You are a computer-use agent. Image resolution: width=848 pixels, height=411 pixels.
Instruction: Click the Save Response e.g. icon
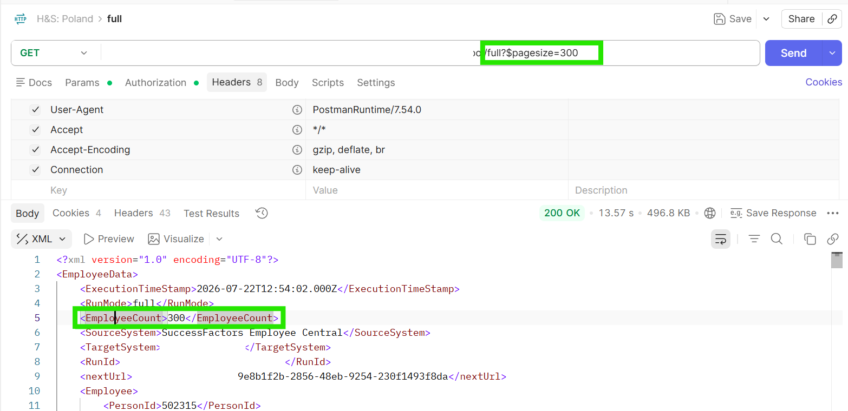pyautogui.click(x=736, y=213)
